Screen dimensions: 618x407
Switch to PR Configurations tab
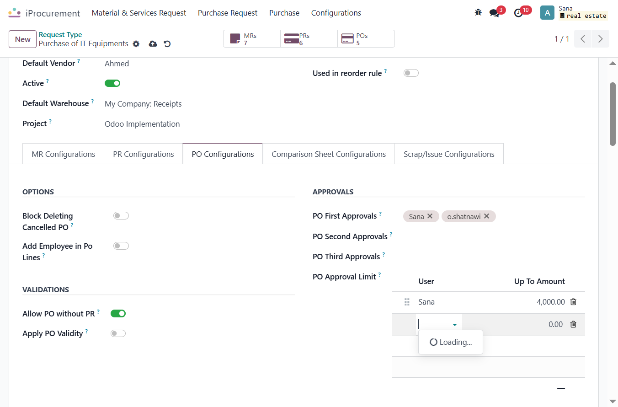tap(144, 154)
